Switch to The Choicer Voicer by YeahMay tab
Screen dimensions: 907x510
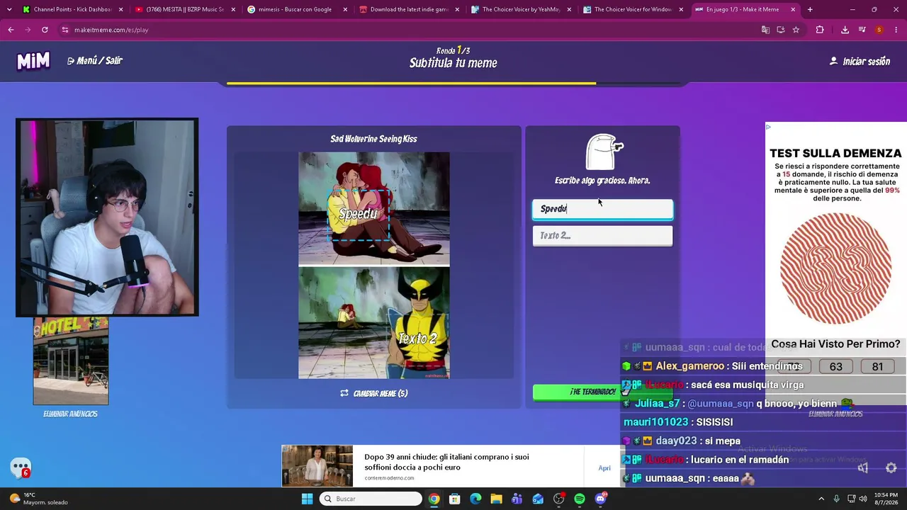click(522, 10)
